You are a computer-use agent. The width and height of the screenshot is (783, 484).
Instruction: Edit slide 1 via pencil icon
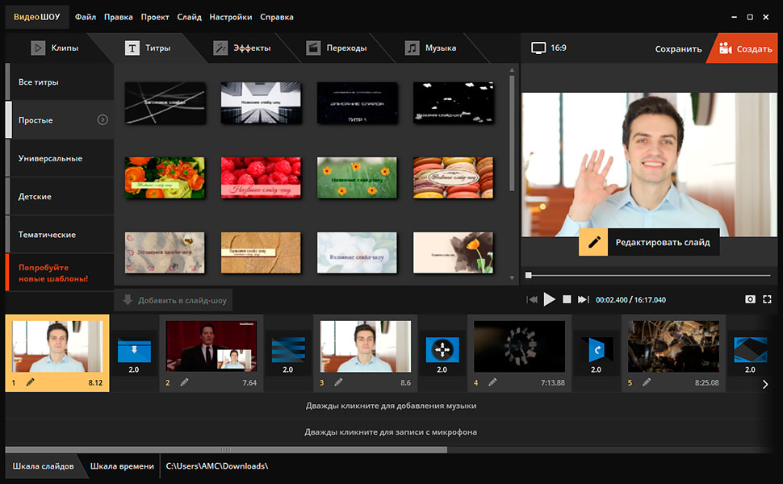click(31, 382)
